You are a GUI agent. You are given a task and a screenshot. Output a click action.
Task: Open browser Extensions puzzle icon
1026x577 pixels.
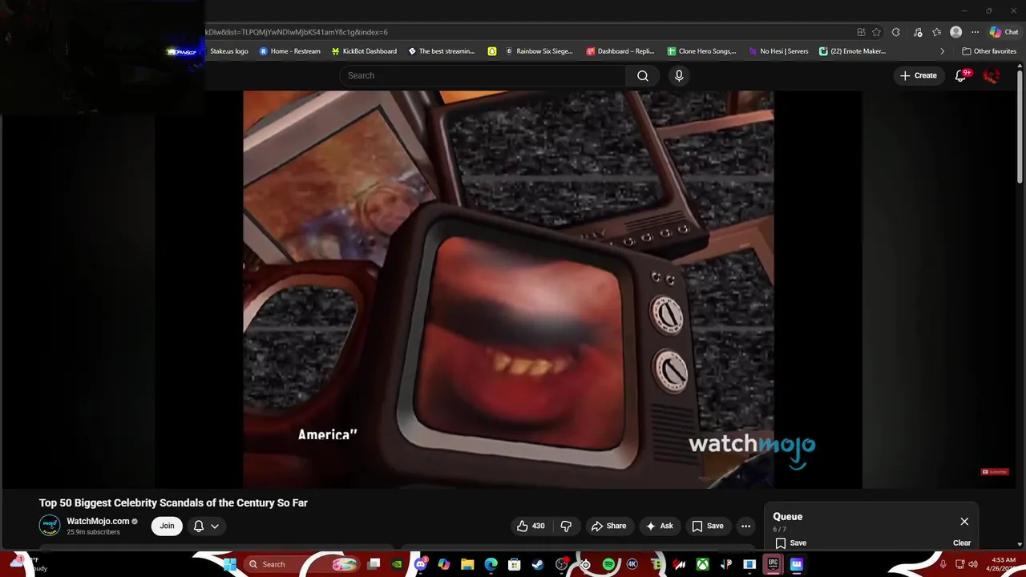896,32
